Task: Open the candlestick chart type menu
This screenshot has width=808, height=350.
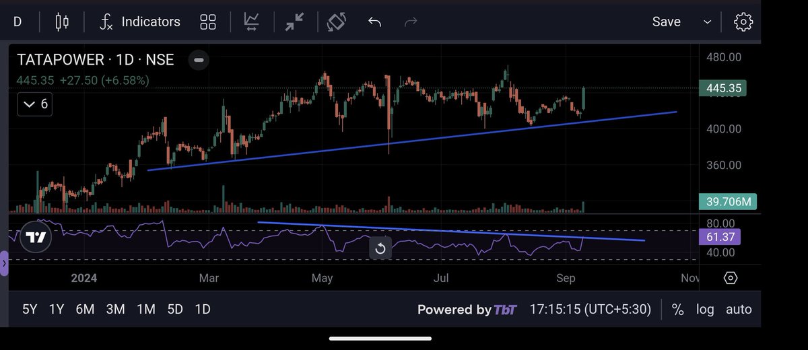Action: [x=62, y=22]
